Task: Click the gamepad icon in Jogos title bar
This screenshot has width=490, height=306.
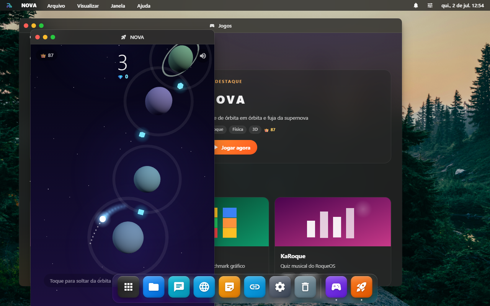Action: click(212, 26)
